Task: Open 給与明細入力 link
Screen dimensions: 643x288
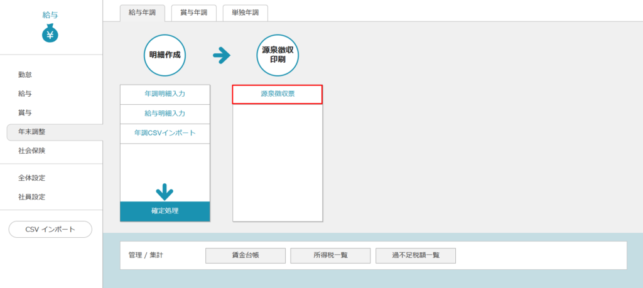Action: [165, 114]
